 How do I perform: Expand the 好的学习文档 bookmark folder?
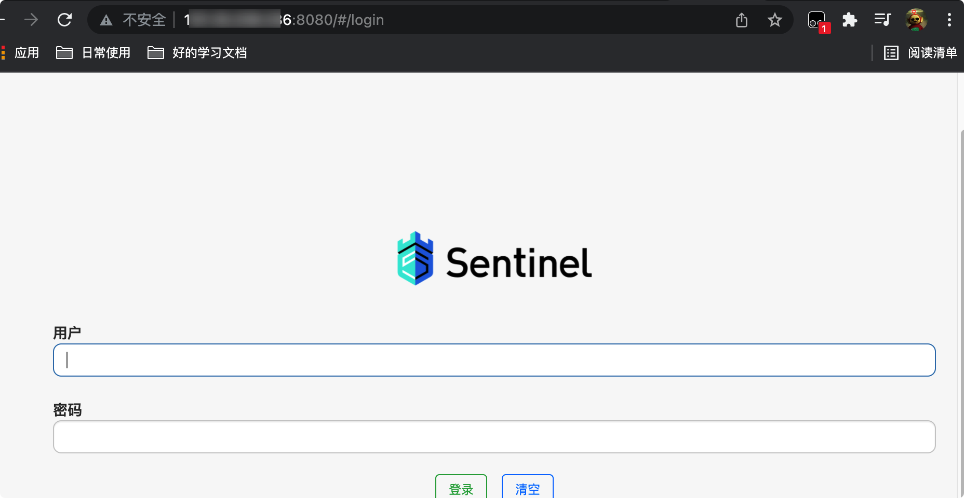[197, 53]
